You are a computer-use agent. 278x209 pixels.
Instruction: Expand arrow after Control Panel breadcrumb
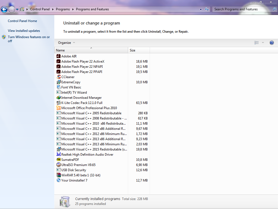coord(53,10)
